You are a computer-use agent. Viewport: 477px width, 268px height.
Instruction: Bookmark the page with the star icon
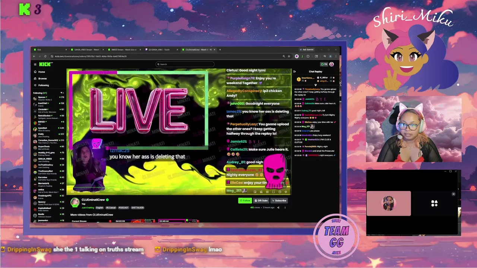pyautogui.click(x=289, y=56)
